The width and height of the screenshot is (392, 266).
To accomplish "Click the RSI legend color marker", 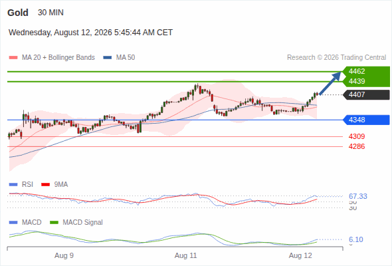I will point(13,185).
